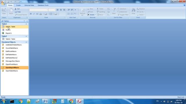
Task: Open the font size combo box
Action: click(x=52, y=10)
